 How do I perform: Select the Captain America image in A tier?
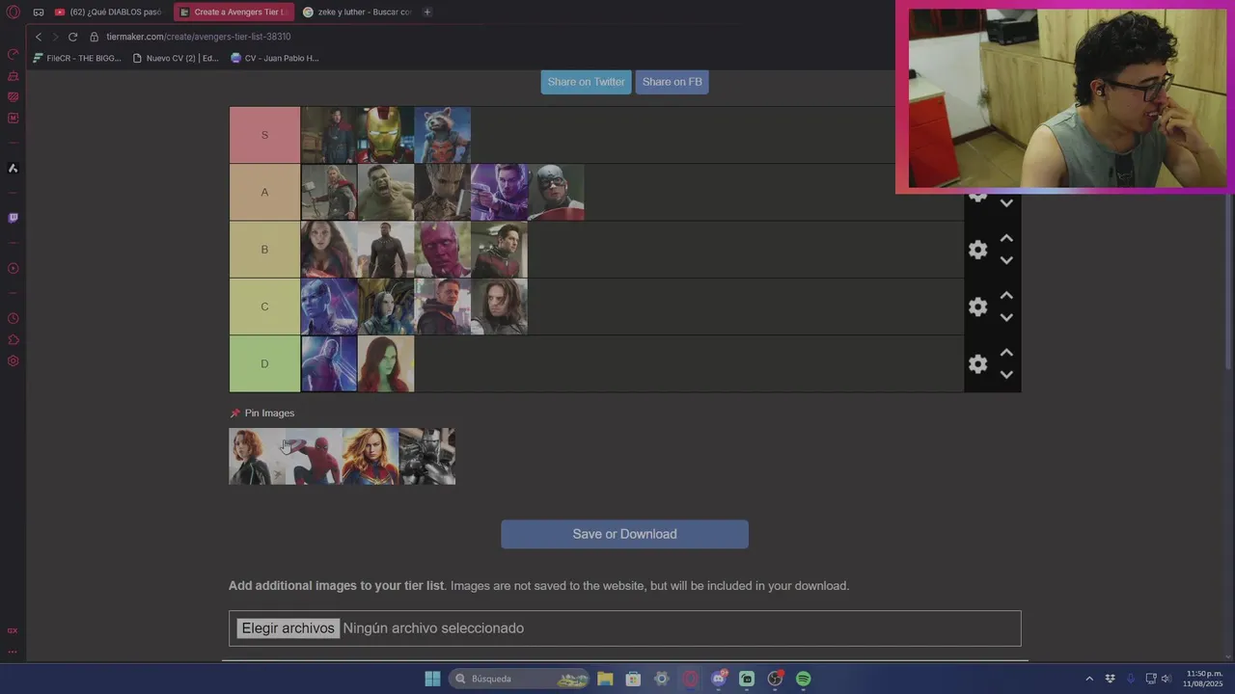click(556, 192)
